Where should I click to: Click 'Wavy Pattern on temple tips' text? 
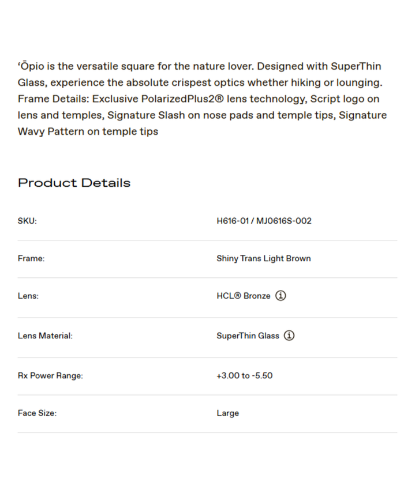click(x=88, y=131)
